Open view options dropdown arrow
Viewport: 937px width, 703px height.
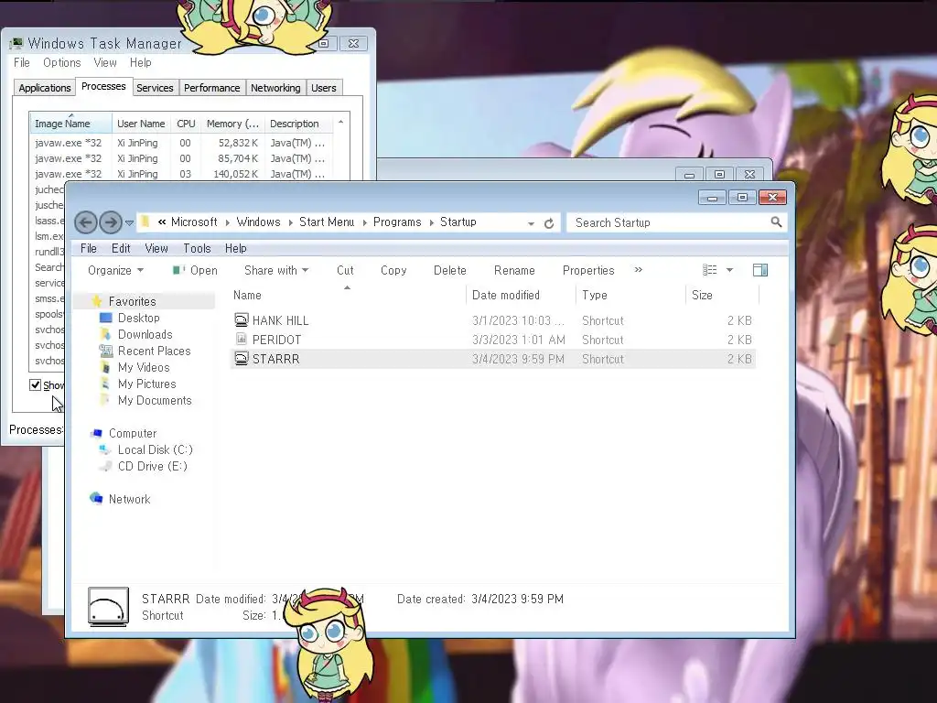[729, 270]
